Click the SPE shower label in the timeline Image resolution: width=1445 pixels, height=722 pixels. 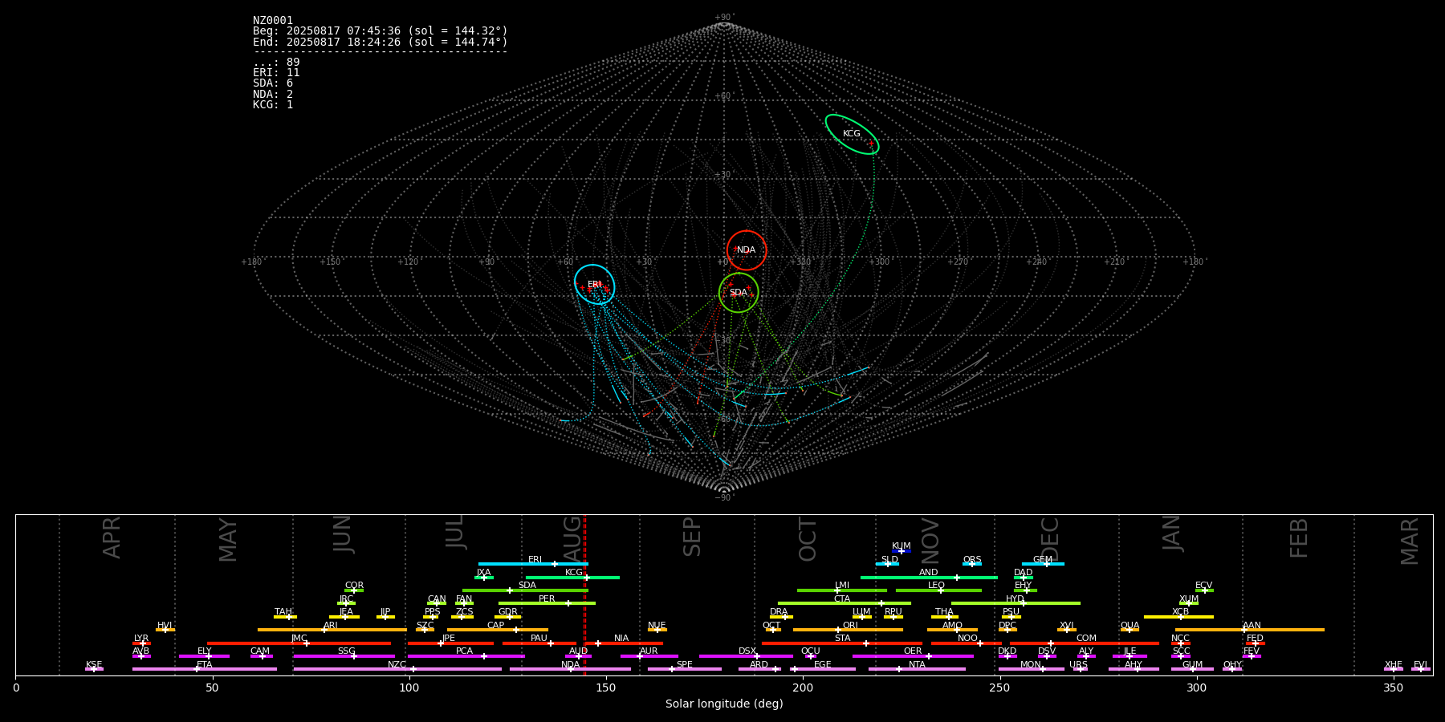click(684, 665)
